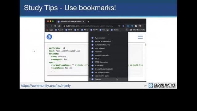The width and height of the screenshot is (197, 111).
Task: Select Manual Schedule Pod bookmark
Action: point(108,41)
